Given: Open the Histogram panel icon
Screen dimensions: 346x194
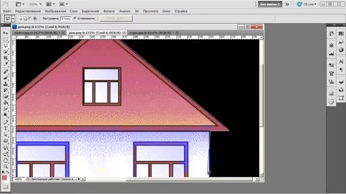Looking at the screenshot, I should [331, 53].
